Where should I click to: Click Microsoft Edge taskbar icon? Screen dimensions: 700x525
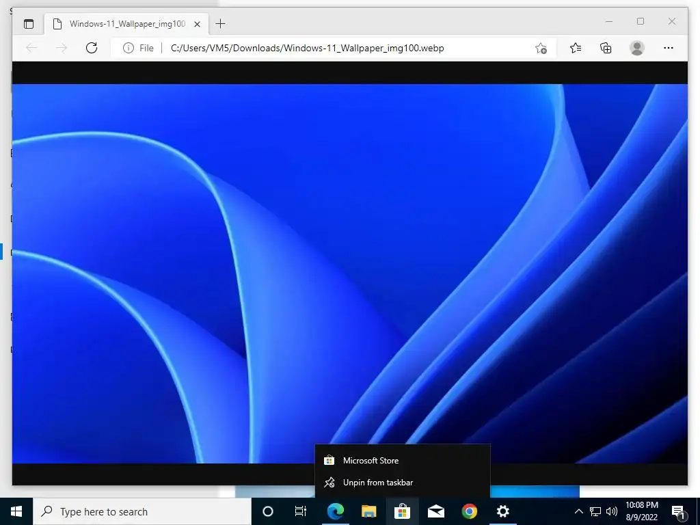pyautogui.click(x=335, y=511)
